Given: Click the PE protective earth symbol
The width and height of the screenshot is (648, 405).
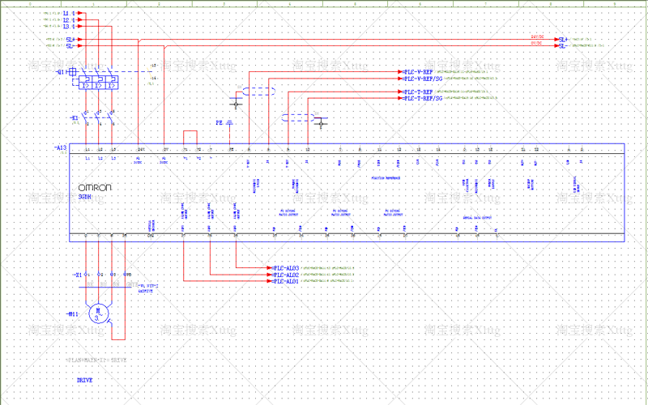Looking at the screenshot, I should (230, 123).
